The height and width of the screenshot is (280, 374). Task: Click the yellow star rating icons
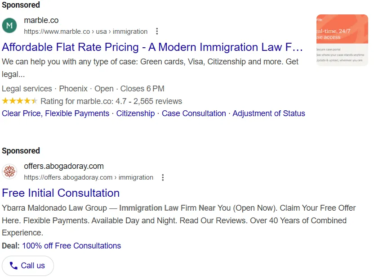click(20, 101)
